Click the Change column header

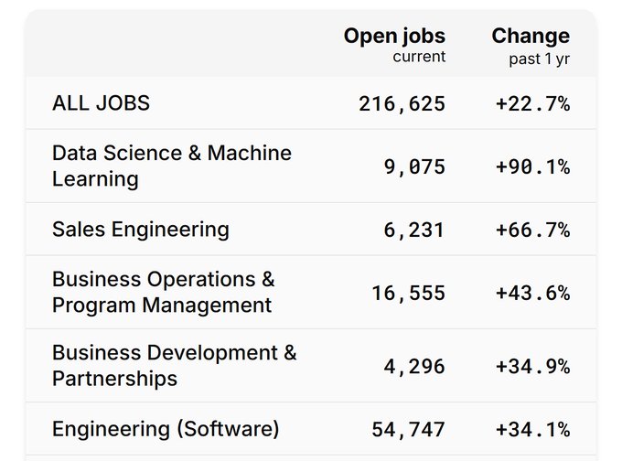coord(530,37)
